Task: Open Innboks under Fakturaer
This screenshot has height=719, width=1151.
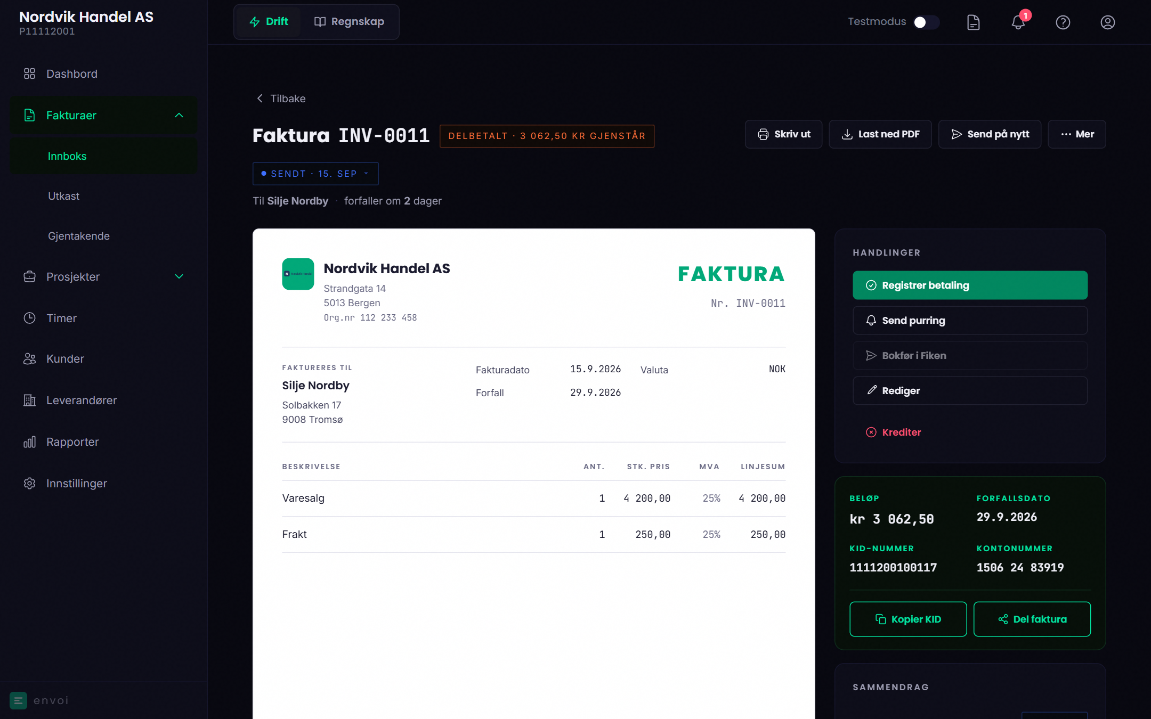Action: click(103, 156)
